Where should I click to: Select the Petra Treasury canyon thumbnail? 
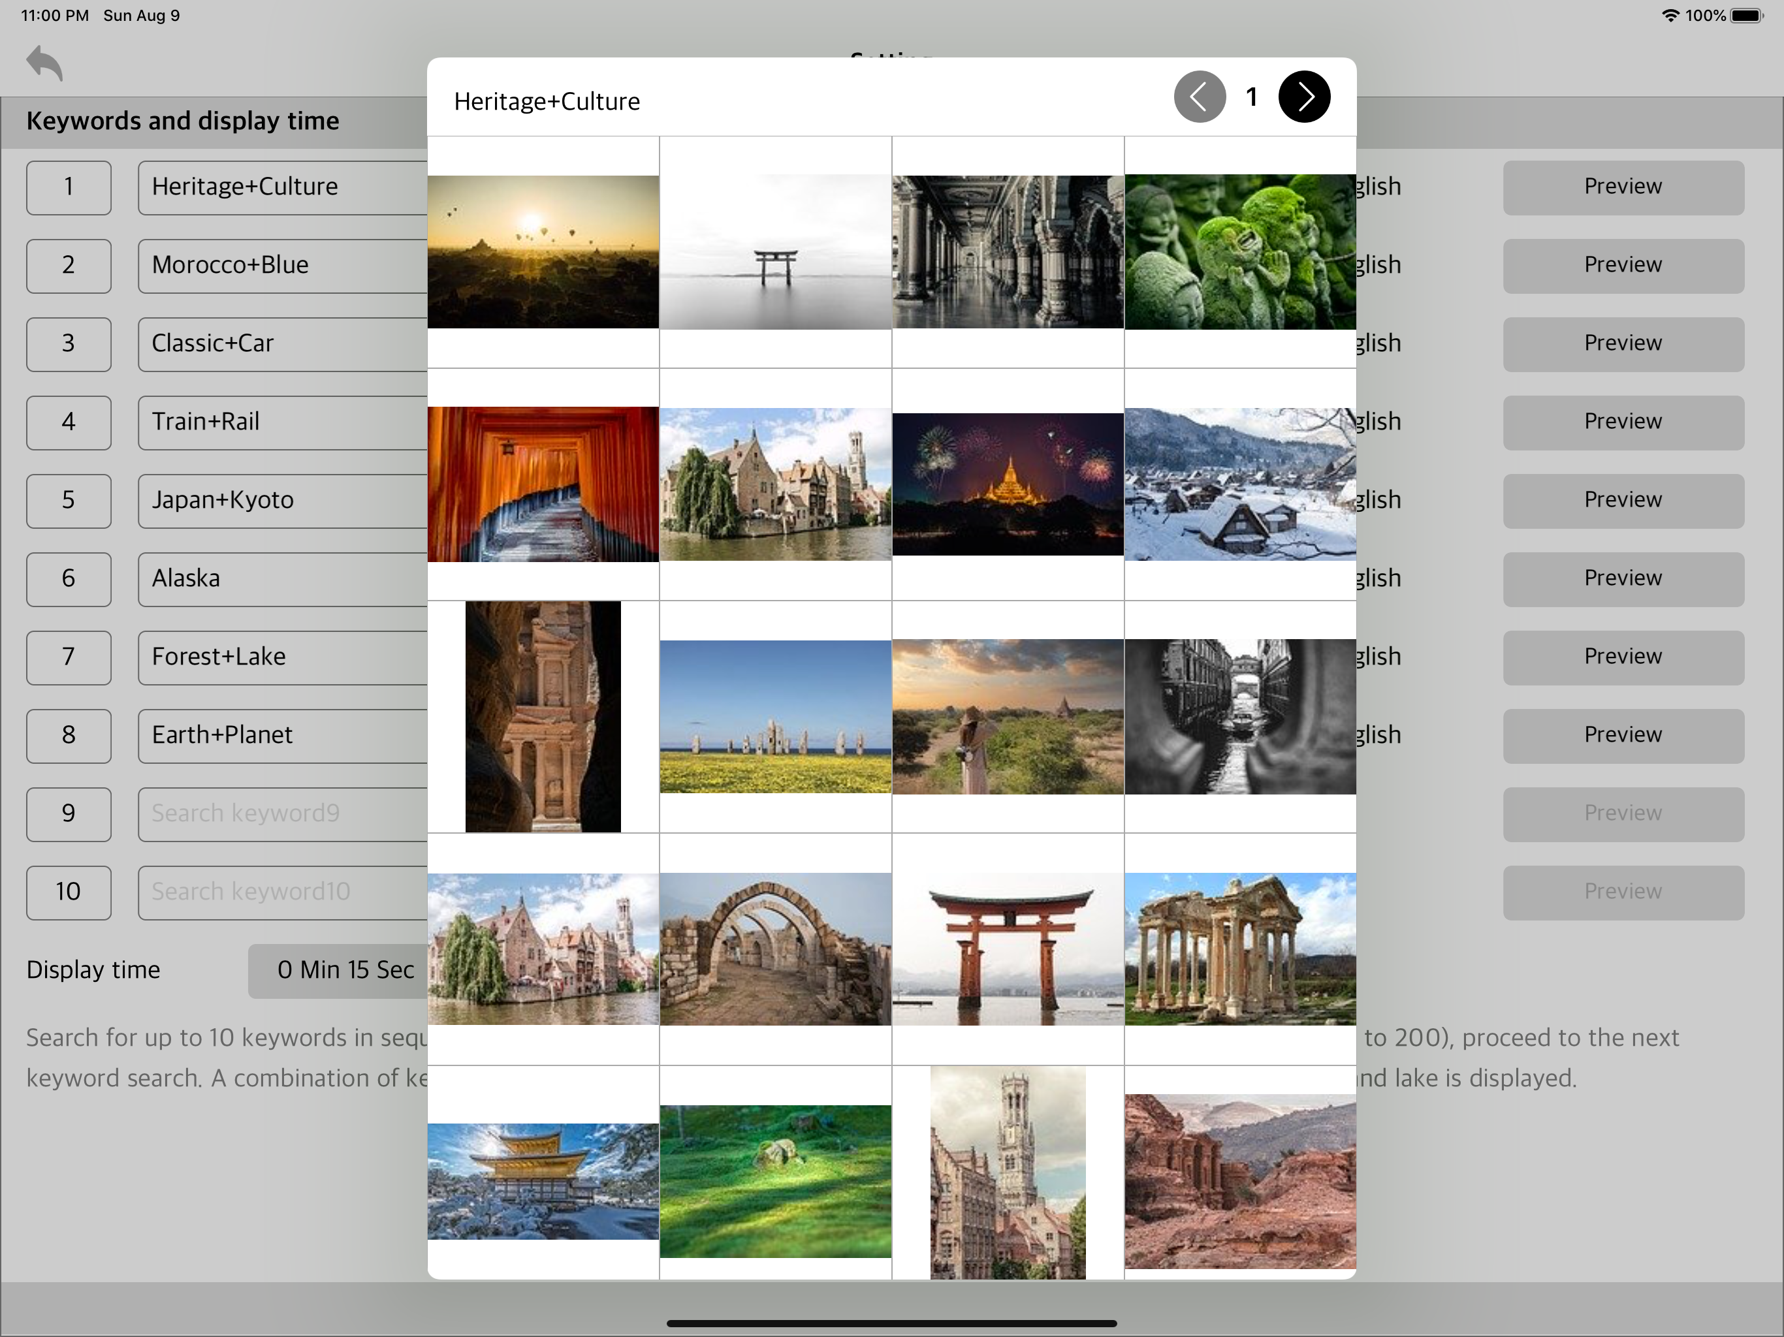tap(543, 716)
